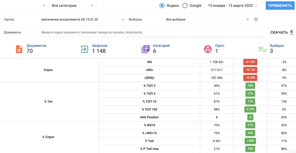Open the Группа dropdown увеличение ассортимента
296x153 pixels.
coord(83,20)
